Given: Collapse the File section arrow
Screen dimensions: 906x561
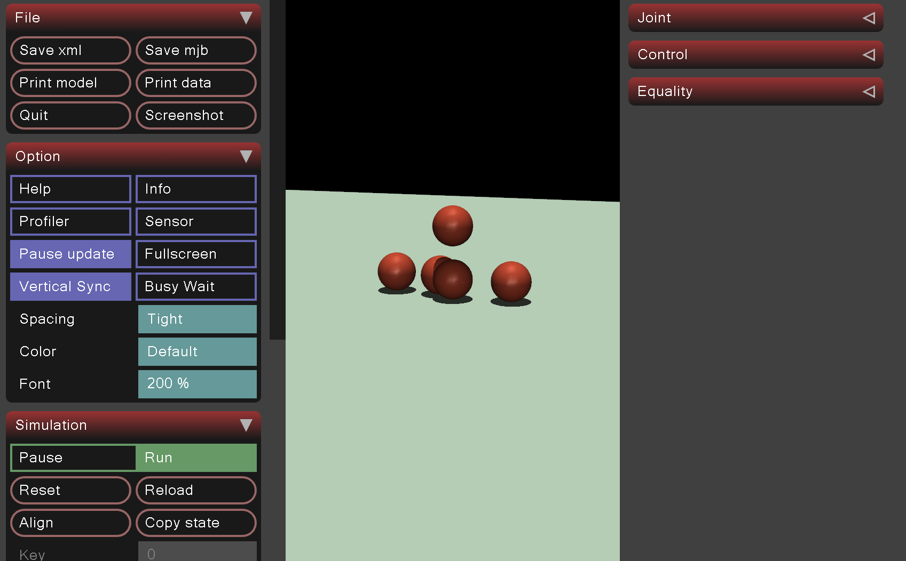Looking at the screenshot, I should 246,18.
